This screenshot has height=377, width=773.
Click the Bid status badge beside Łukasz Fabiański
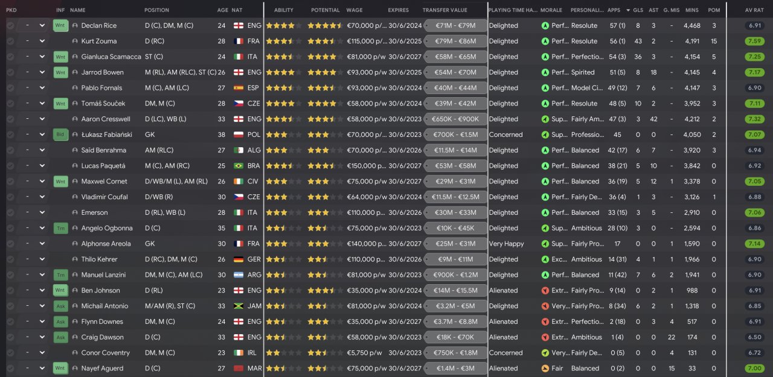pos(60,135)
